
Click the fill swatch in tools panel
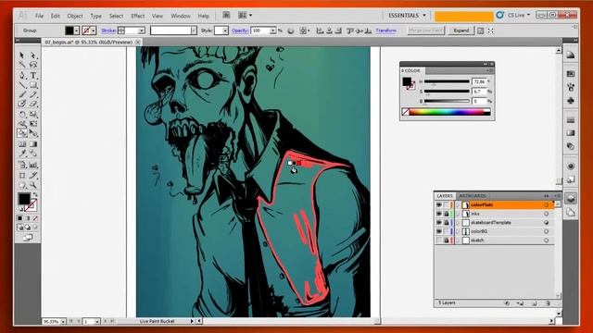point(24,199)
